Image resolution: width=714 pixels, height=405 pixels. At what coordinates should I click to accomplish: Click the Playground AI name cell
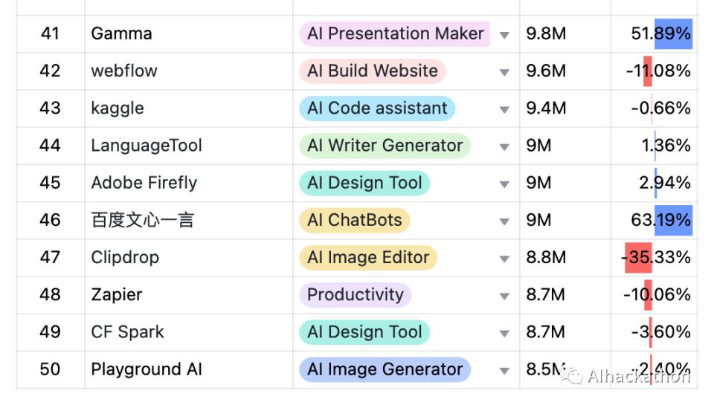(x=188, y=369)
